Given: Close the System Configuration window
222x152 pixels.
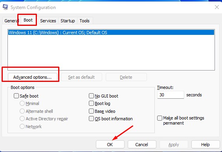Looking at the screenshot, I should coord(216,7).
